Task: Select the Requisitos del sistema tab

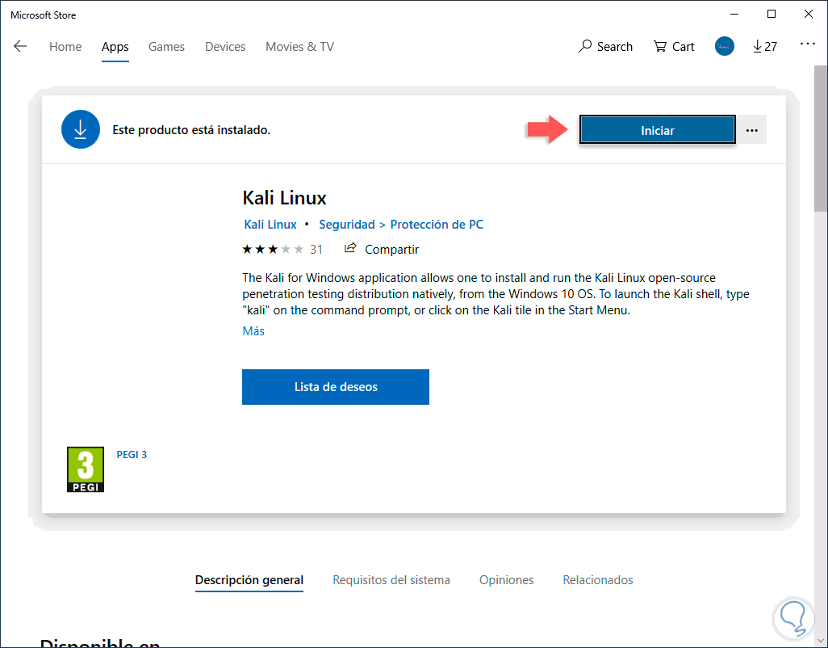Action: click(x=391, y=580)
